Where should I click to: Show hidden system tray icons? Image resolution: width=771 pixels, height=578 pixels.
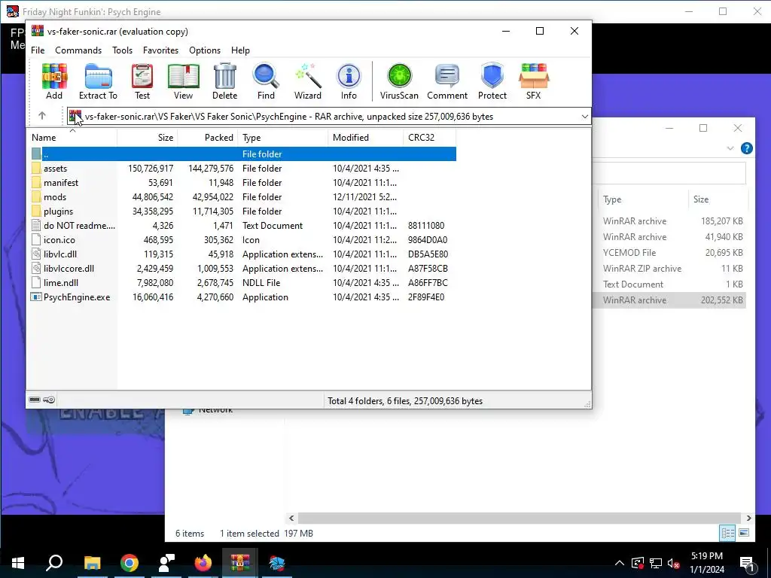(x=620, y=563)
